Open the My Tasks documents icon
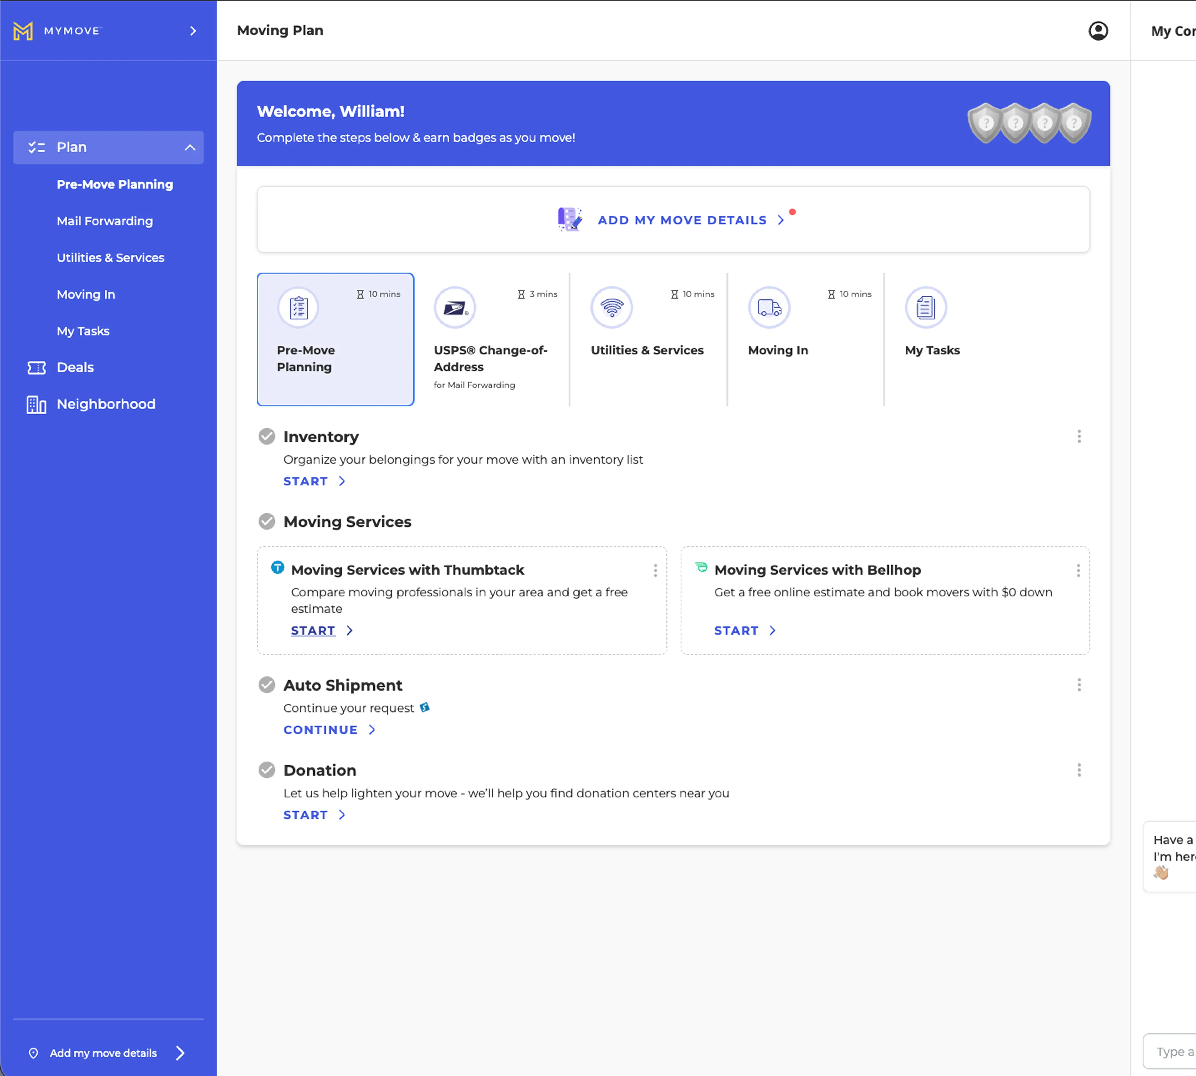1196x1076 pixels. click(x=925, y=307)
